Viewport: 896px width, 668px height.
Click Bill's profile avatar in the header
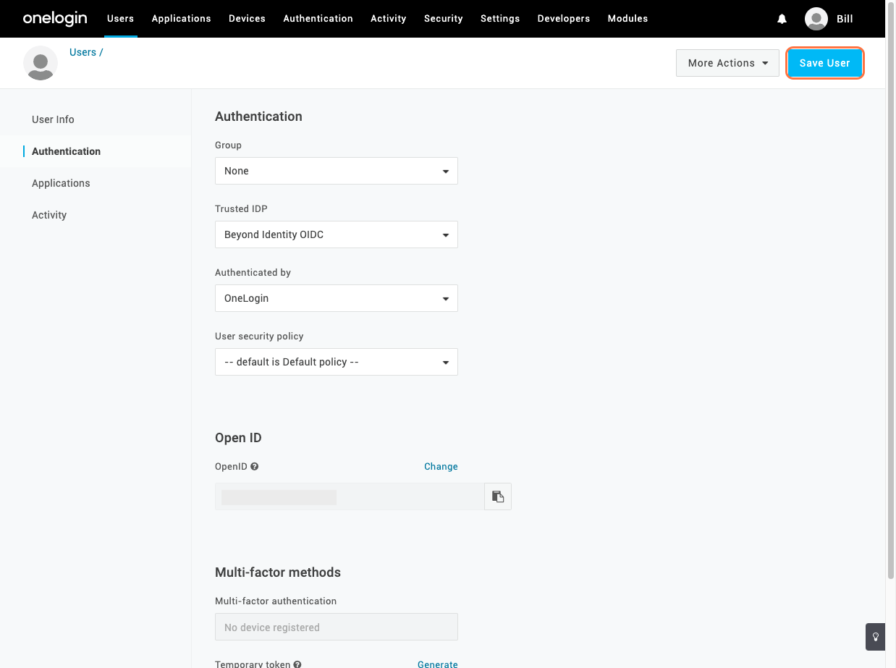tap(816, 19)
